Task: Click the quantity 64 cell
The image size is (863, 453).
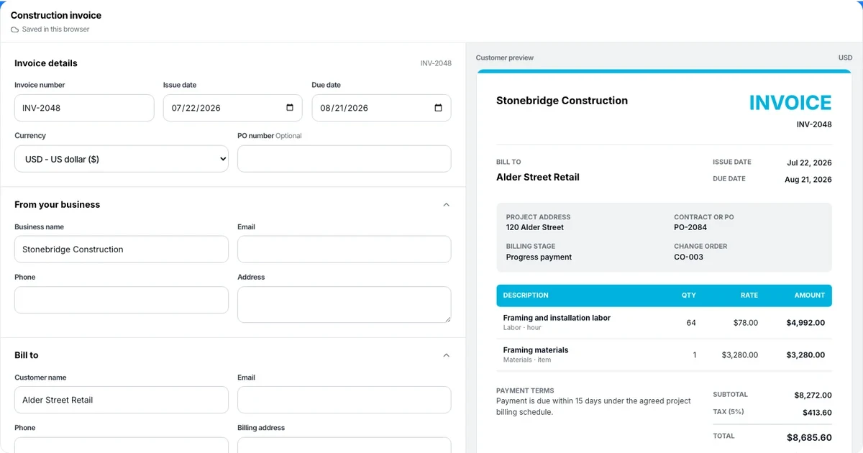Action: 691,323
